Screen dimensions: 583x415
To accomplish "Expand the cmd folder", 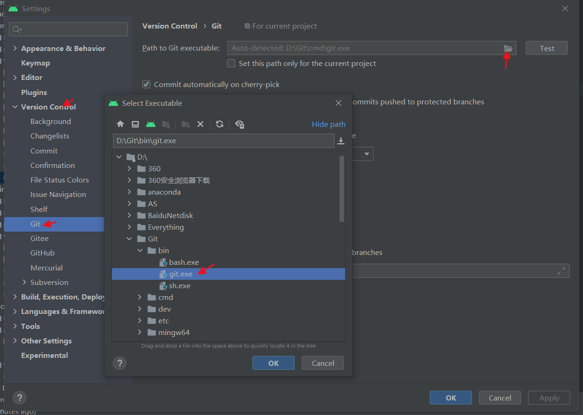I will point(140,297).
